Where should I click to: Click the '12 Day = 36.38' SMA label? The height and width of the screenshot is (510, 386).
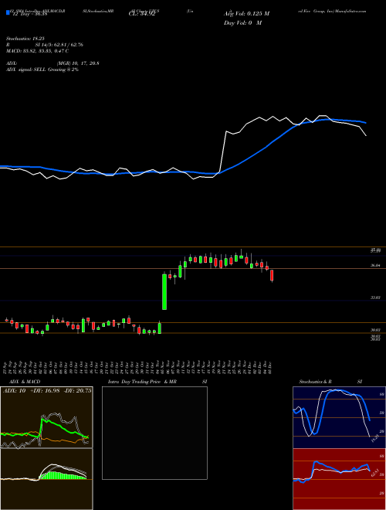click(29, 14)
